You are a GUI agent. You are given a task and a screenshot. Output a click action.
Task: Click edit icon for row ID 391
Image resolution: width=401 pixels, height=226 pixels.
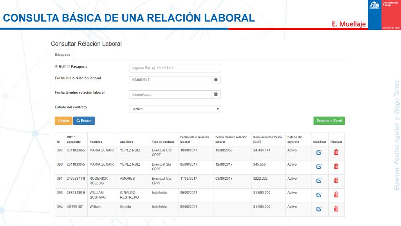319,180
